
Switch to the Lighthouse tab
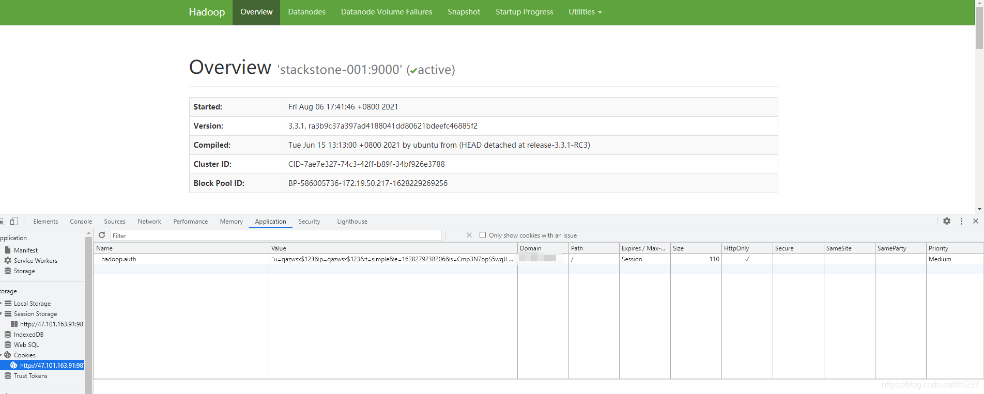(x=352, y=222)
